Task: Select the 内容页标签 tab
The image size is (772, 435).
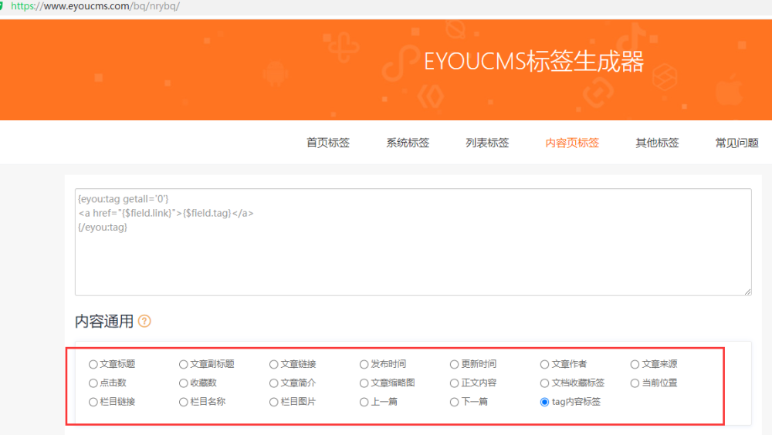Action: [572, 143]
